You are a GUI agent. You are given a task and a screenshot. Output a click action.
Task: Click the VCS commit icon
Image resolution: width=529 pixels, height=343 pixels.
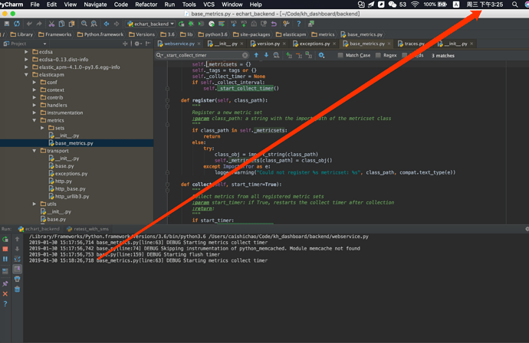(x=244, y=24)
